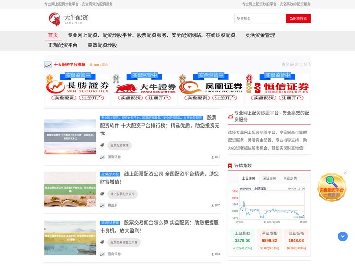Click the 182 view count flame icon
This screenshot has height=266, width=355.
(213, 205)
